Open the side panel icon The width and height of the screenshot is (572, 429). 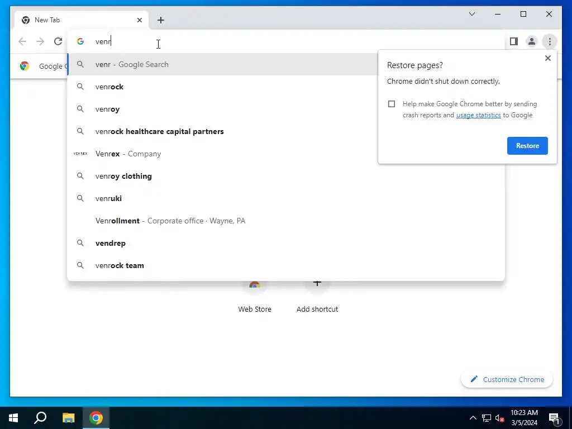tap(514, 41)
